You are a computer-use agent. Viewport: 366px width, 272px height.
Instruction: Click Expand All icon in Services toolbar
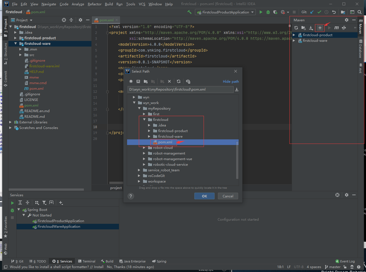point(20,202)
